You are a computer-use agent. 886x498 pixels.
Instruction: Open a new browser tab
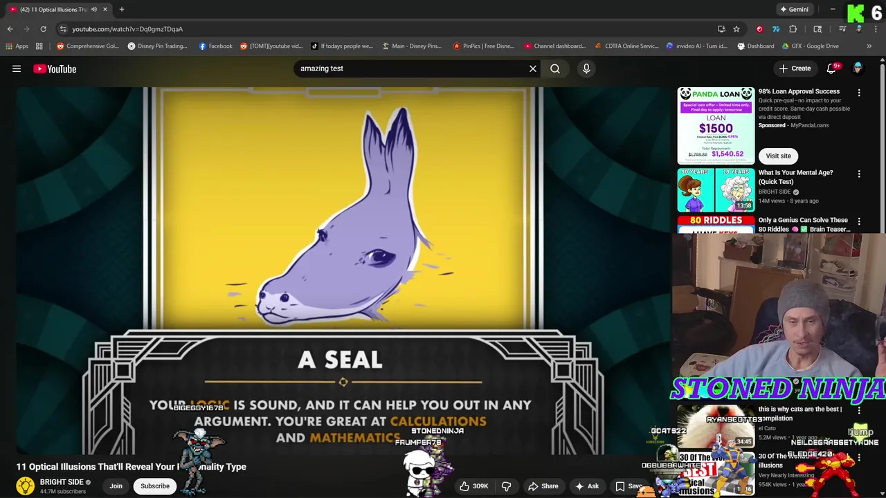click(121, 9)
